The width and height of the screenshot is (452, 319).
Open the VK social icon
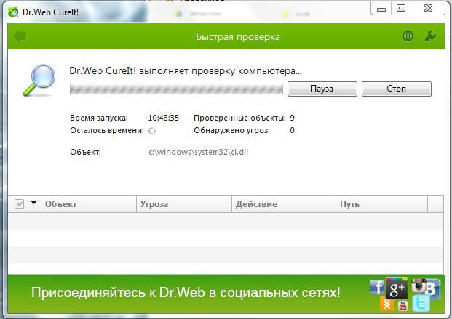[x=432, y=291]
